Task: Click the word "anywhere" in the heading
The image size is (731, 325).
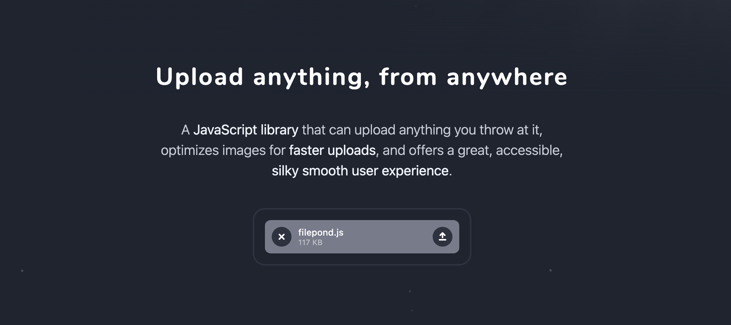Action: click(x=507, y=77)
